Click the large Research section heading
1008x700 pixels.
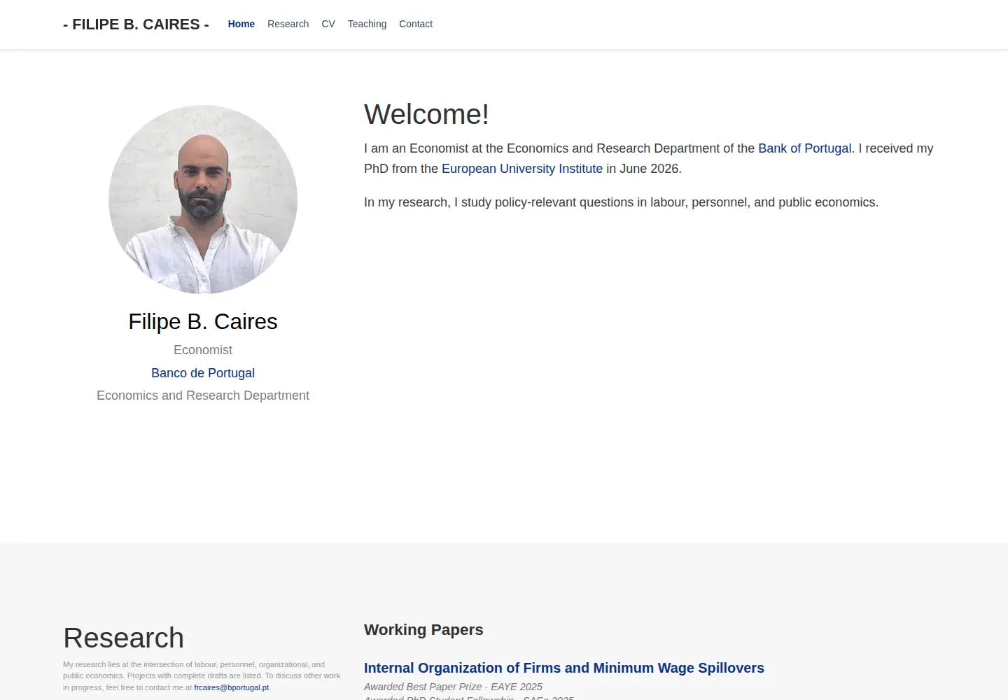coord(123,638)
